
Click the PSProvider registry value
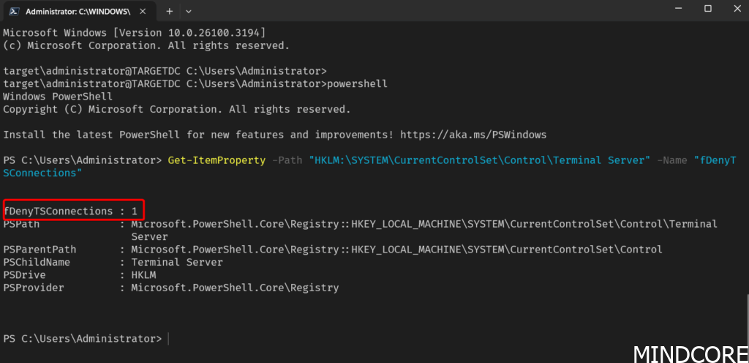click(x=235, y=288)
